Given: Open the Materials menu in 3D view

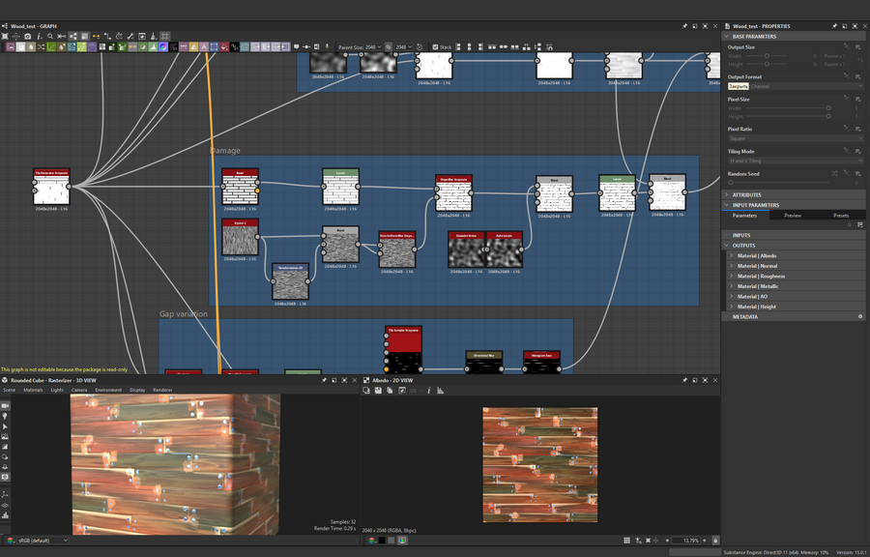Looking at the screenshot, I should coord(33,390).
